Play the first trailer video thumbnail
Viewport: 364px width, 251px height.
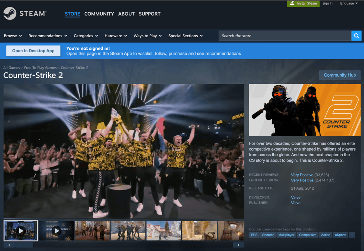coord(21,231)
